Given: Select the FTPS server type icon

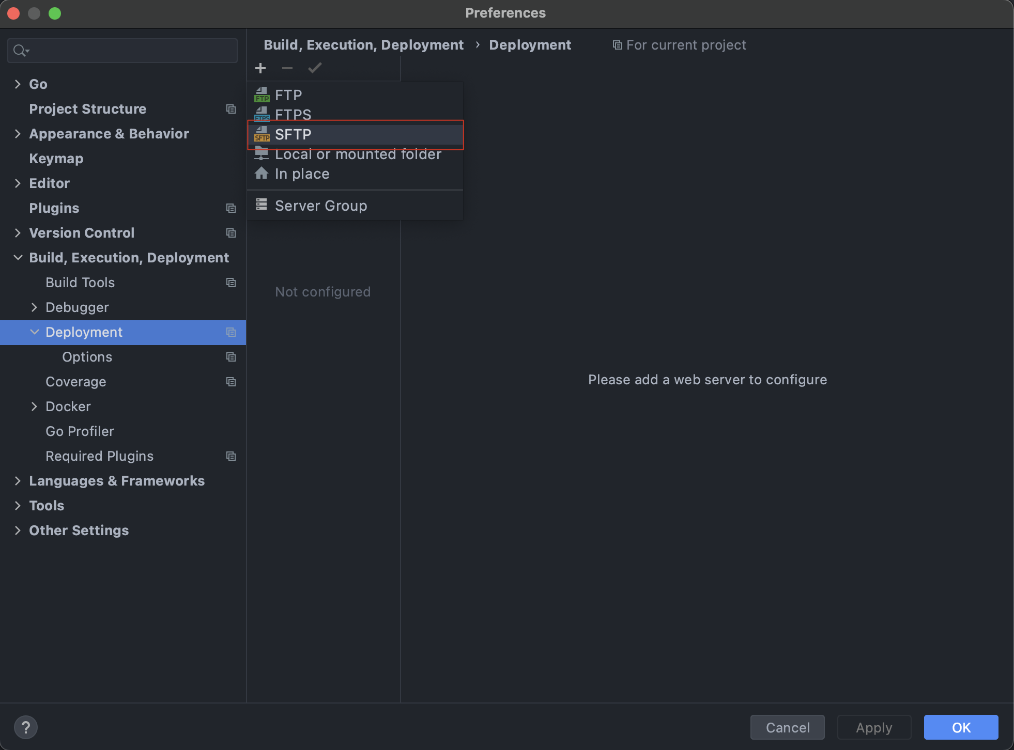Looking at the screenshot, I should 262,114.
